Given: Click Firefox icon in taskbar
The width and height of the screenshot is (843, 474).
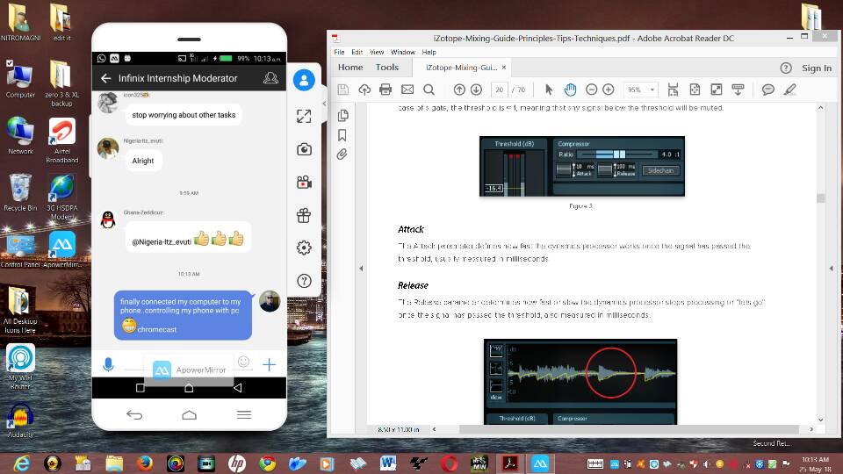Looking at the screenshot, I should point(145,463).
